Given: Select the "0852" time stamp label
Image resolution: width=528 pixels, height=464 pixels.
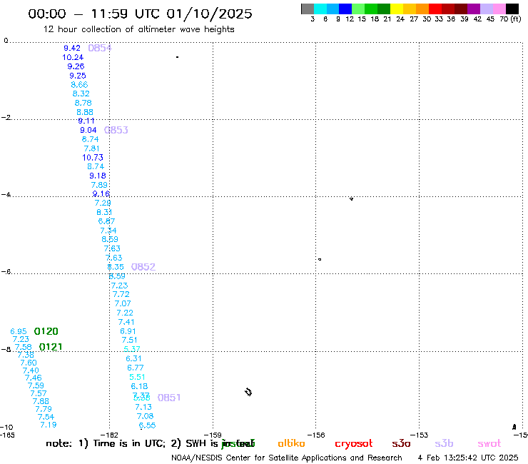Looking at the screenshot, I should pyautogui.click(x=143, y=267).
